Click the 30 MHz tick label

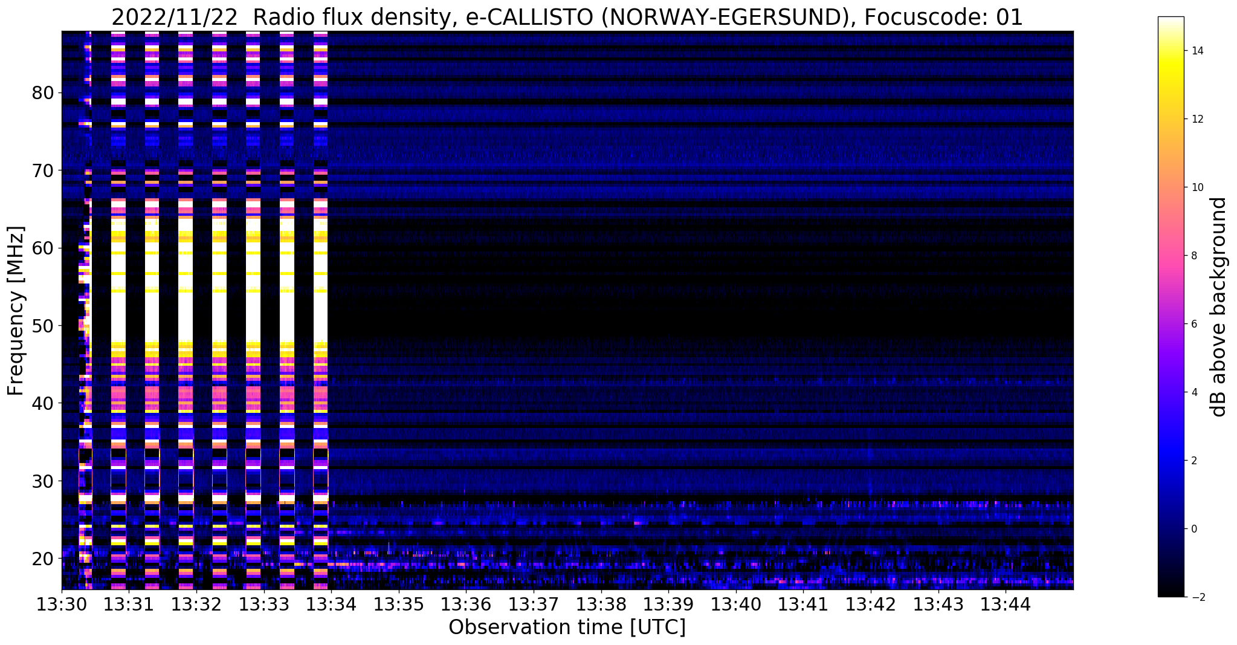42,481
